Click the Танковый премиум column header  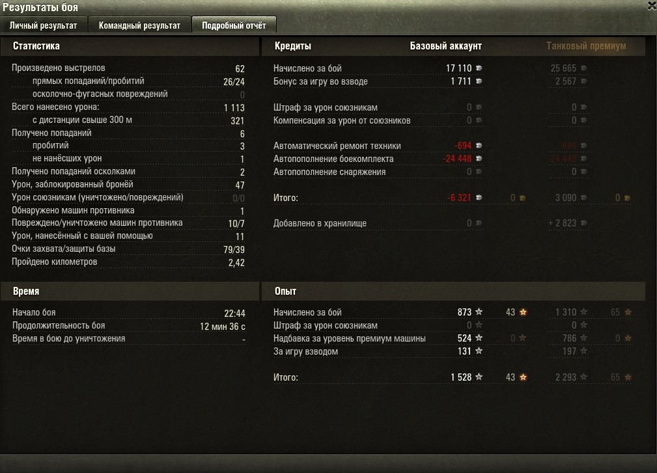[x=586, y=46]
